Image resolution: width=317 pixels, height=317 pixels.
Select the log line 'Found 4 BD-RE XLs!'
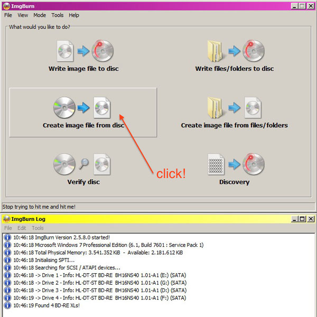coord(46,305)
